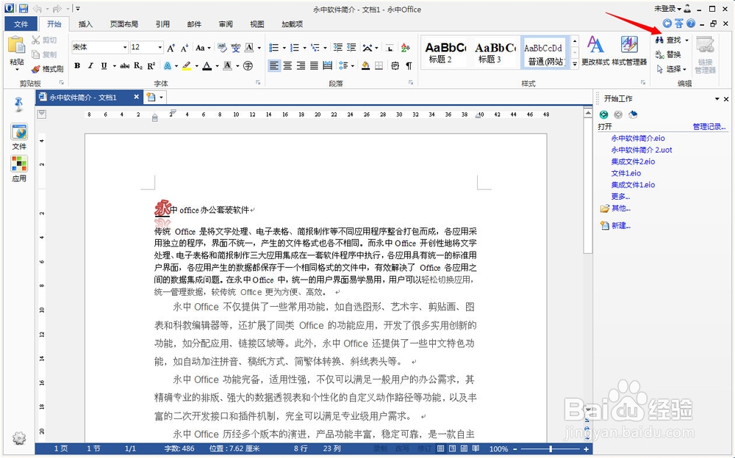This screenshot has height=458, width=735.
Task: Click the Format Painter (格式刷) button
Action: click(47, 69)
